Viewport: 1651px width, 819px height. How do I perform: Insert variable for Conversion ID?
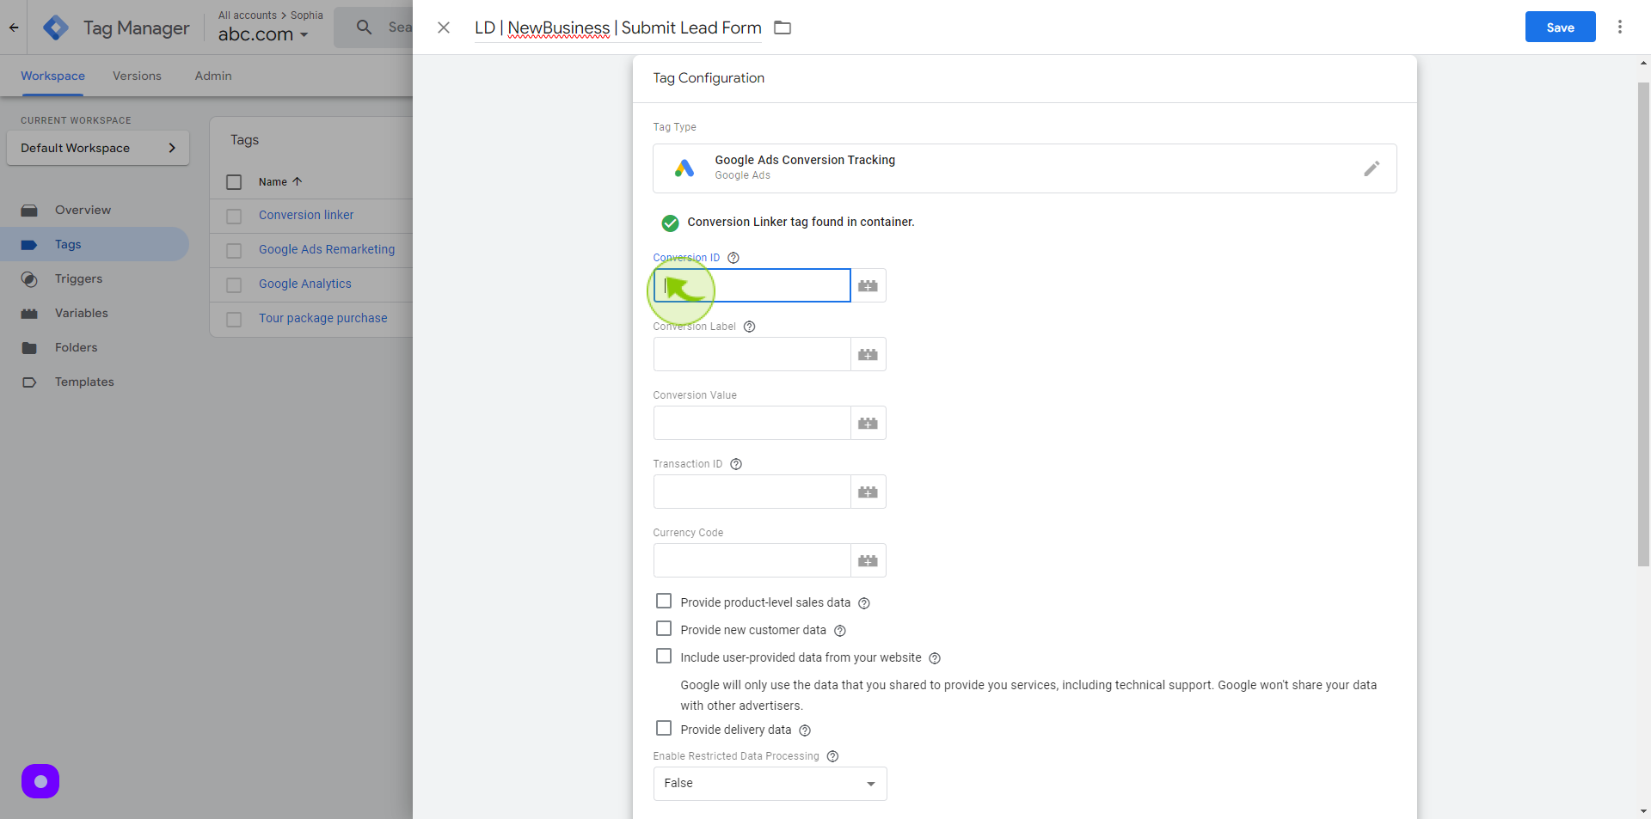(868, 285)
